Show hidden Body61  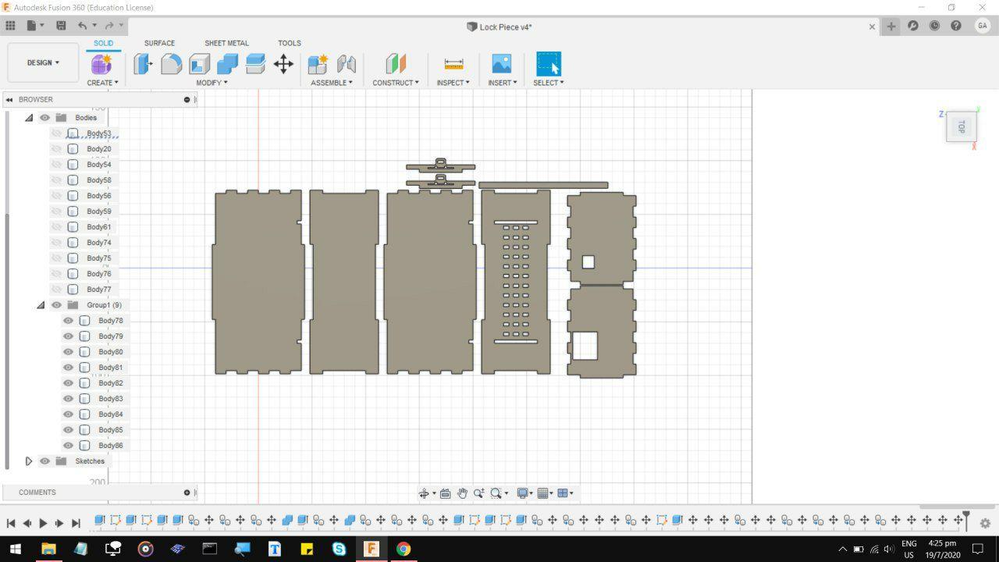coord(56,227)
